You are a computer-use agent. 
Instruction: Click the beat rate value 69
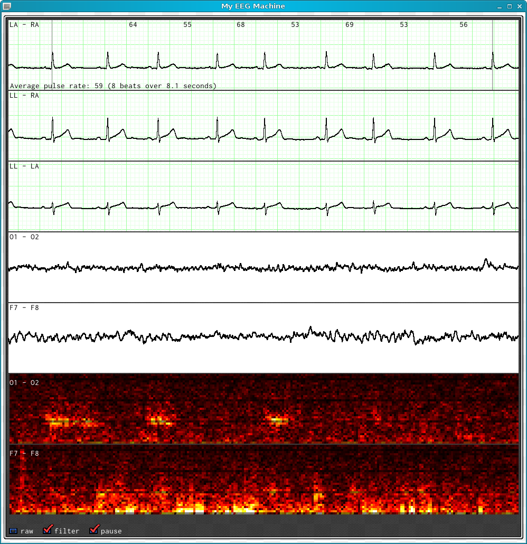pyautogui.click(x=350, y=25)
